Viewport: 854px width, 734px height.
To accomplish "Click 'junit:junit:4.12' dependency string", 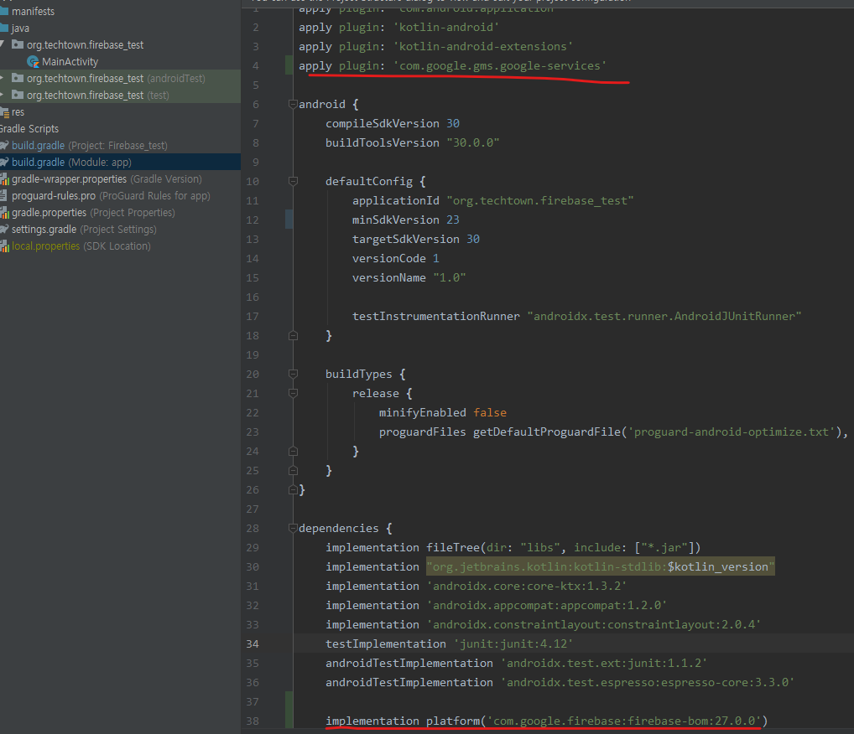I will click(x=513, y=644).
